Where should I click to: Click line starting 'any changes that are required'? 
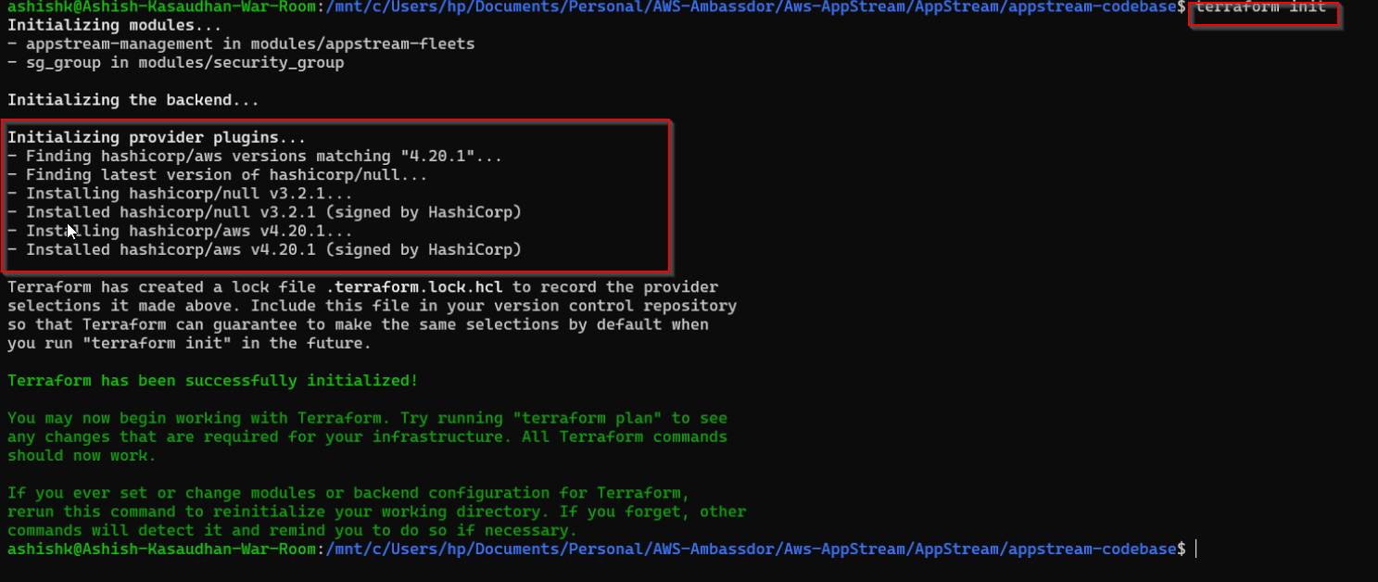click(x=367, y=436)
